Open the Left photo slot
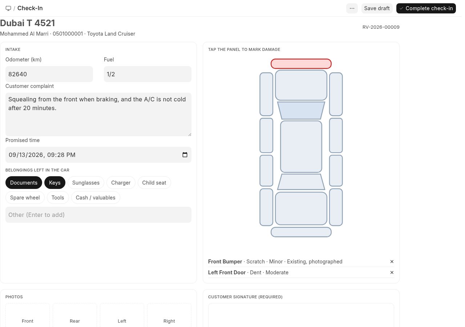 (122, 315)
